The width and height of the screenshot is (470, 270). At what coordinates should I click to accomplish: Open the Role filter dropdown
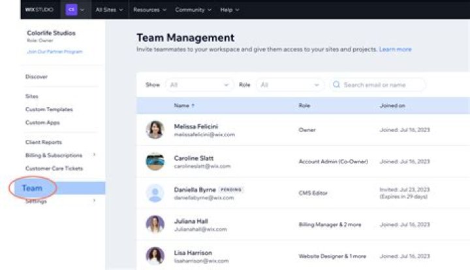pyautogui.click(x=289, y=85)
